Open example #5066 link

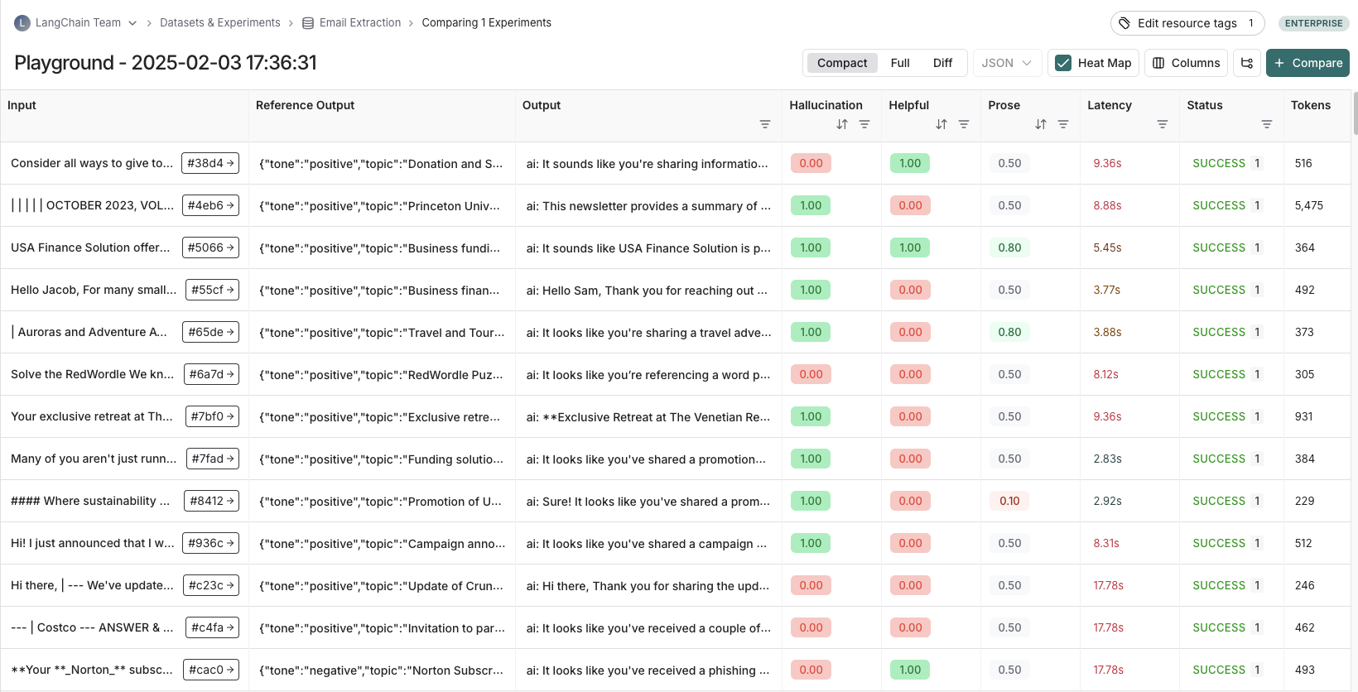pyautogui.click(x=211, y=247)
